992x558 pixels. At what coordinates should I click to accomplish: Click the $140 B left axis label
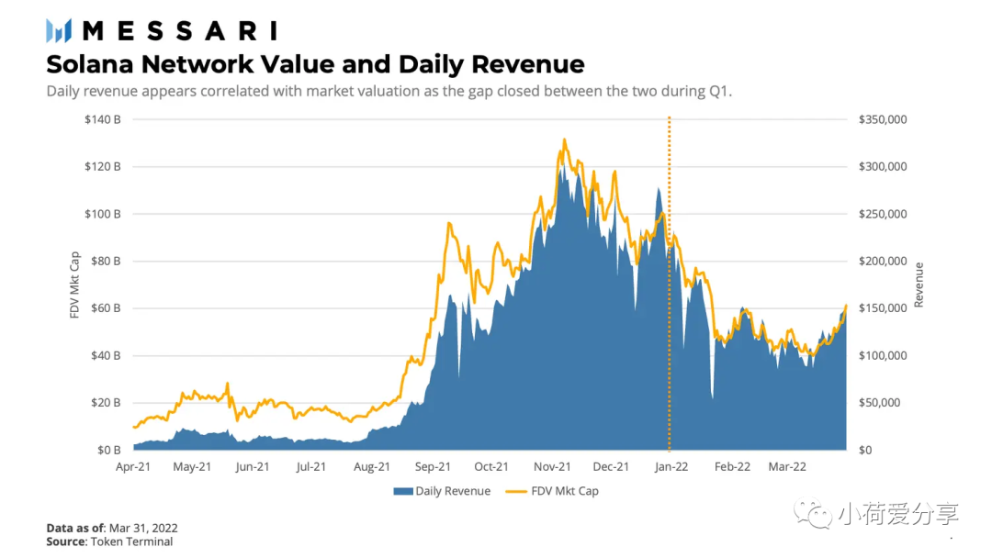pyautogui.click(x=105, y=119)
